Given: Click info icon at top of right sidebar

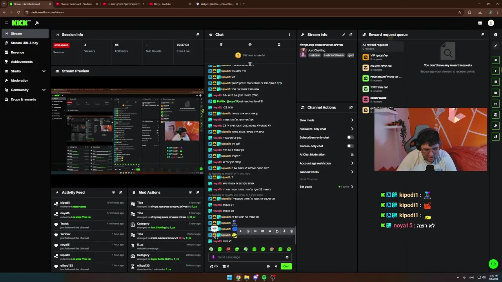Looking at the screenshot, I should click(496, 34).
